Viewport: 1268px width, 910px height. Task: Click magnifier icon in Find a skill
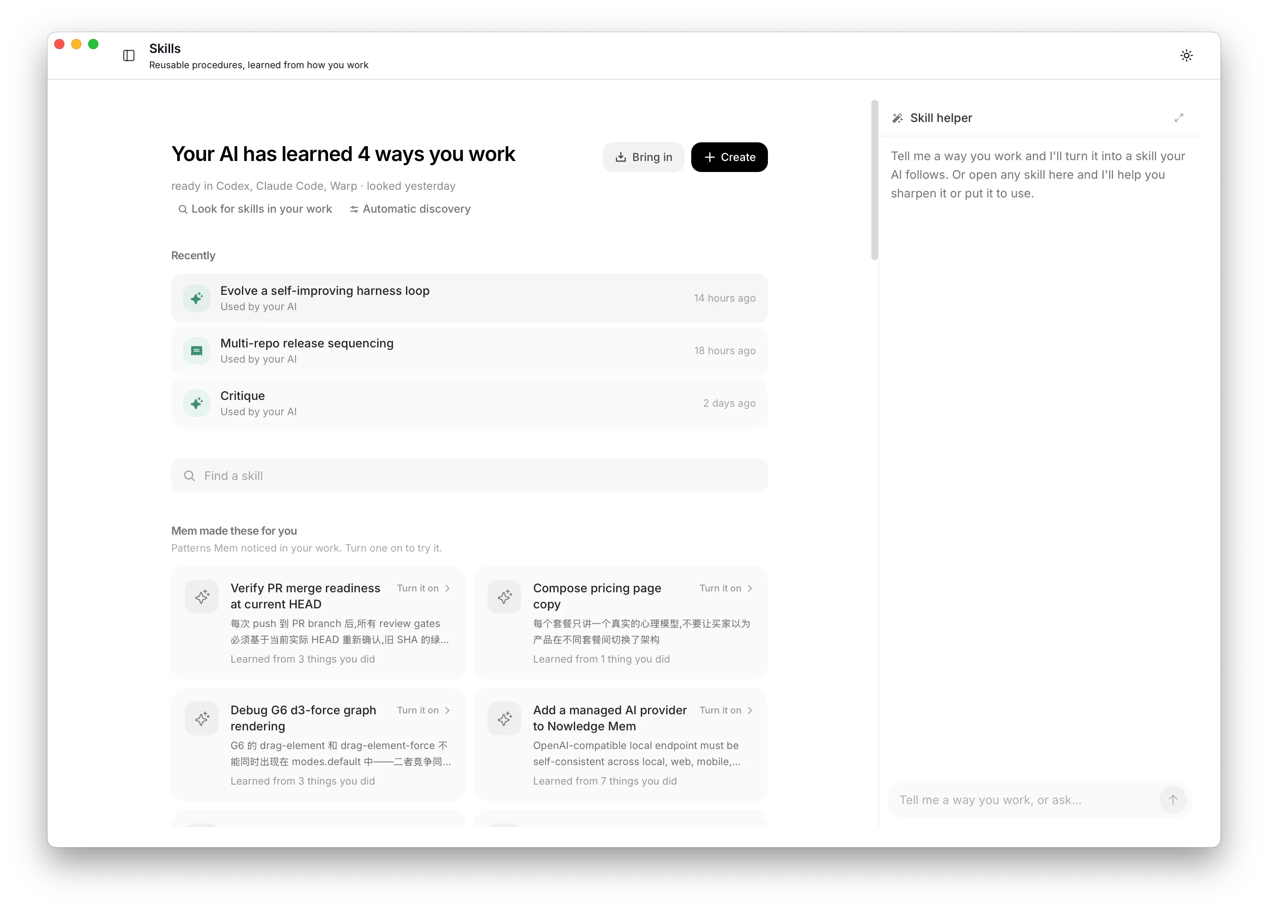[189, 476]
